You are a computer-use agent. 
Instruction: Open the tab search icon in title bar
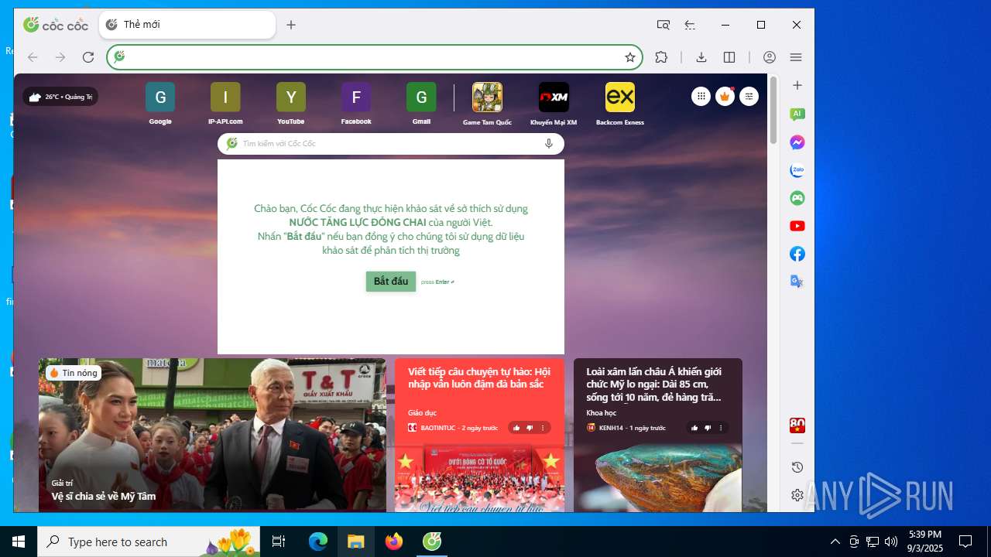pos(664,25)
